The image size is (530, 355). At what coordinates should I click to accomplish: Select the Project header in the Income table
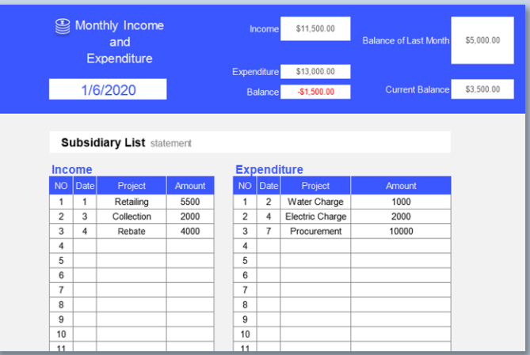pos(132,186)
